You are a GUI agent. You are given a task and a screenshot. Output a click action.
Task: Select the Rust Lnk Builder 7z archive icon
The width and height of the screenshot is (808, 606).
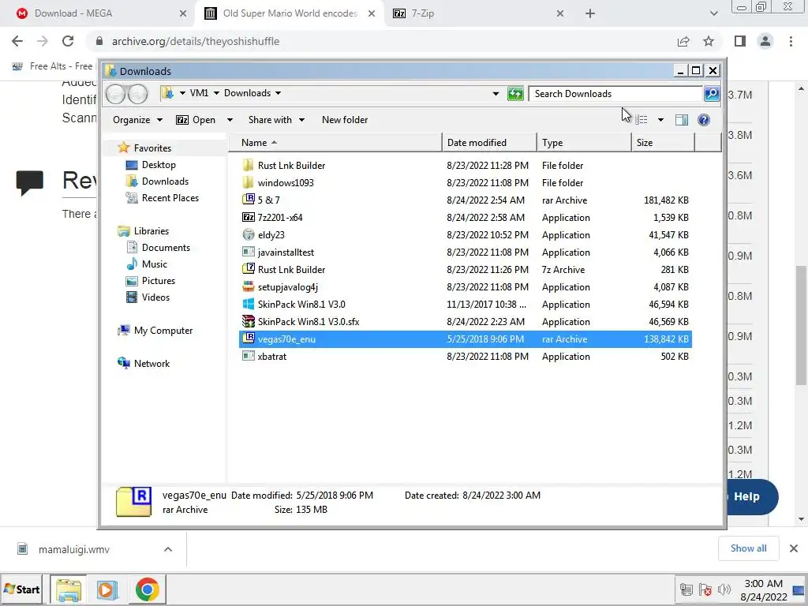(248, 269)
